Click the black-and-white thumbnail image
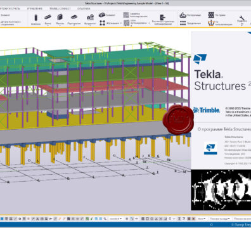 pyautogui.click(x=221, y=190)
